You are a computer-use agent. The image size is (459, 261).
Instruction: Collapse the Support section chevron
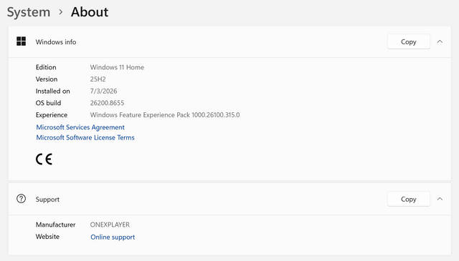(440, 199)
